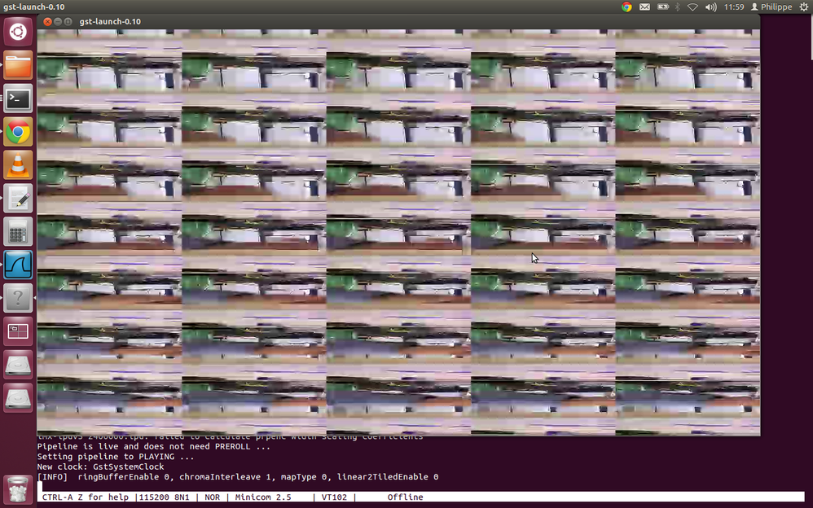Open the first disk drive launcher icon
Viewport: 813px width, 508px height.
18,365
